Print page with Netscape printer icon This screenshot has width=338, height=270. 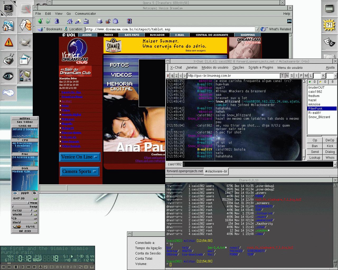[100, 21]
